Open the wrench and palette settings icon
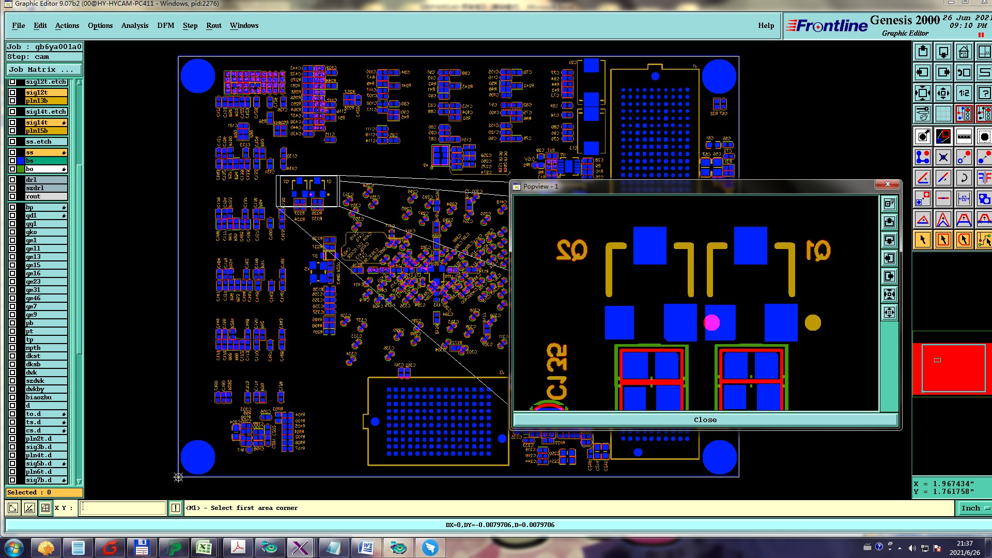Image resolution: width=992 pixels, height=558 pixels. (923, 114)
